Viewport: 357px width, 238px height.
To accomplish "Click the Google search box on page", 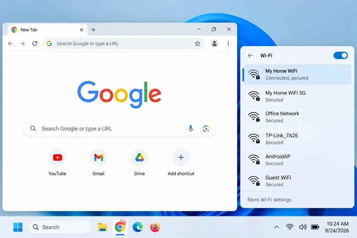I will [120, 129].
